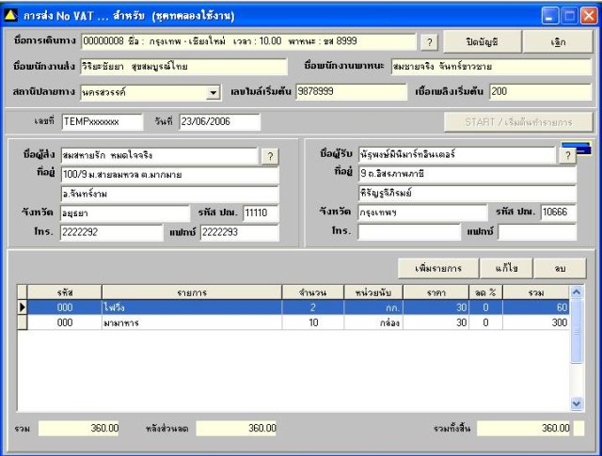The height and width of the screenshot is (456, 602).
Task: Click the เลขไมล์เริ่มต้น field showing 9878999
Action: [351, 92]
